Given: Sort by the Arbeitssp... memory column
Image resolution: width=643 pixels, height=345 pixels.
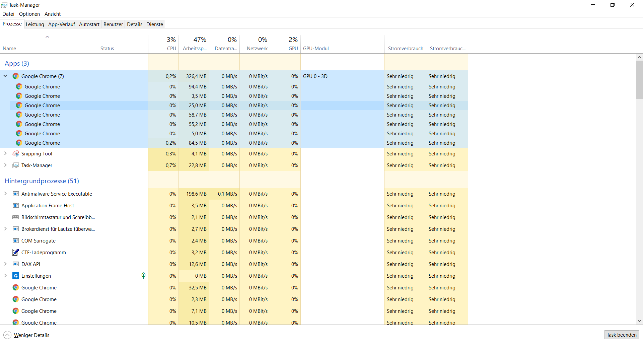Looking at the screenshot, I should [194, 44].
